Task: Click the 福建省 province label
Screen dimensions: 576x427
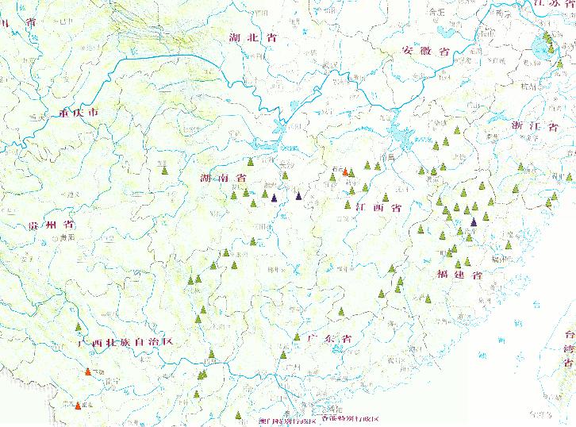Action: 459,275
